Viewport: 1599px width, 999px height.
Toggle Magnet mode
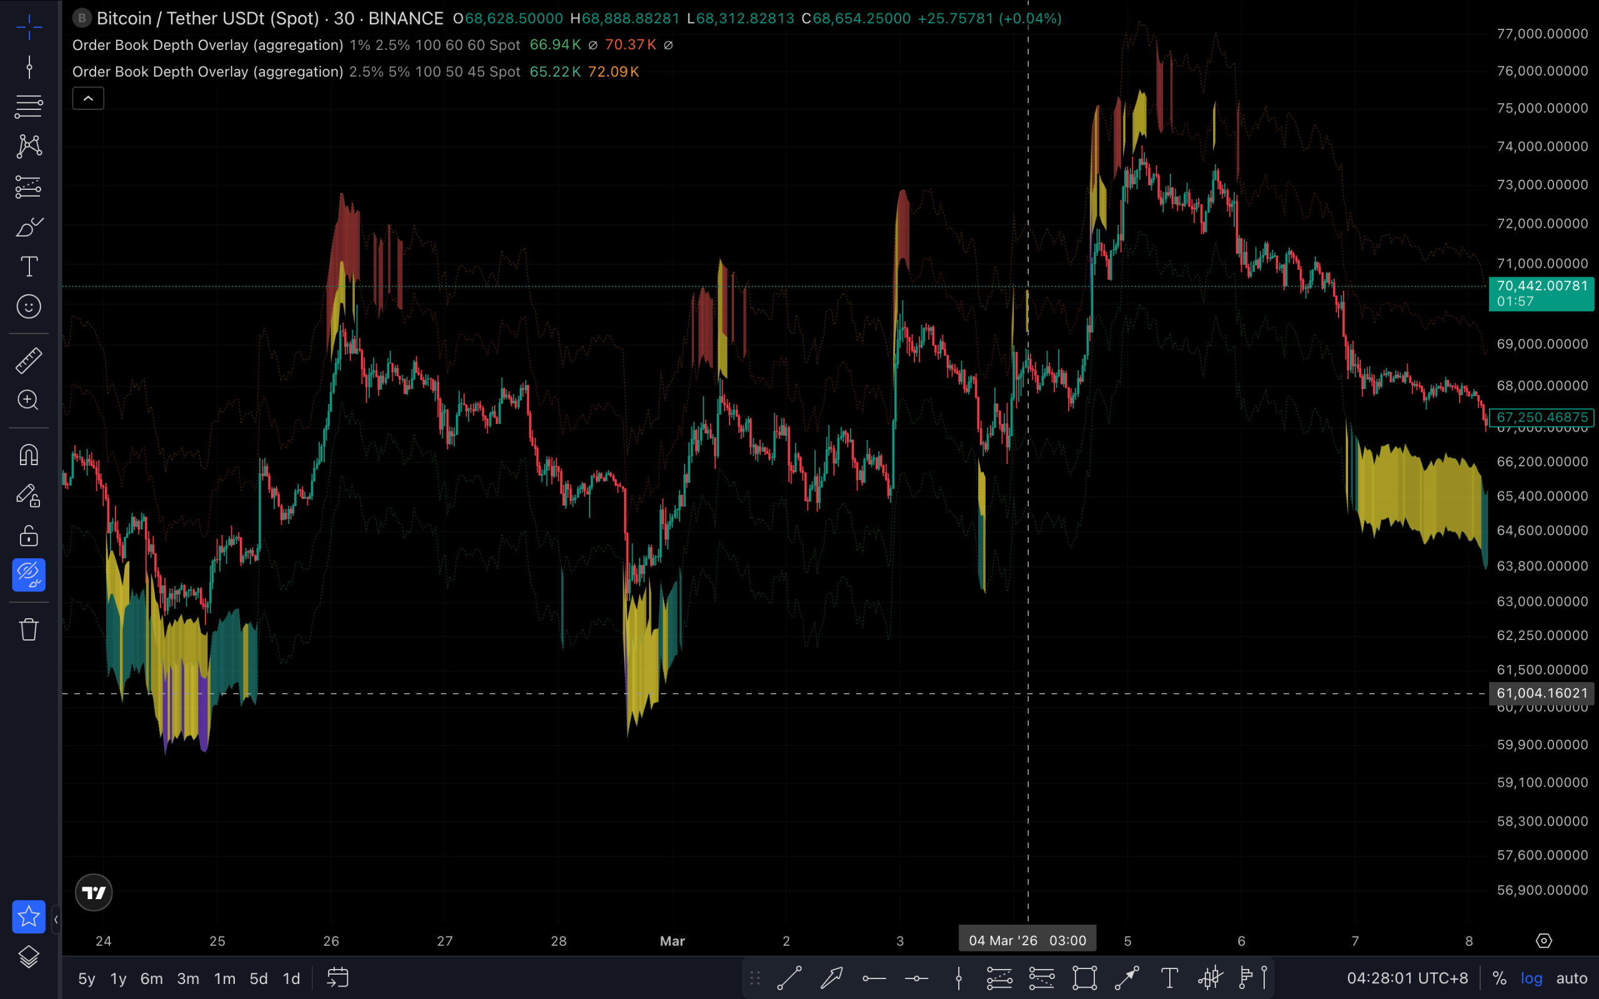28,455
